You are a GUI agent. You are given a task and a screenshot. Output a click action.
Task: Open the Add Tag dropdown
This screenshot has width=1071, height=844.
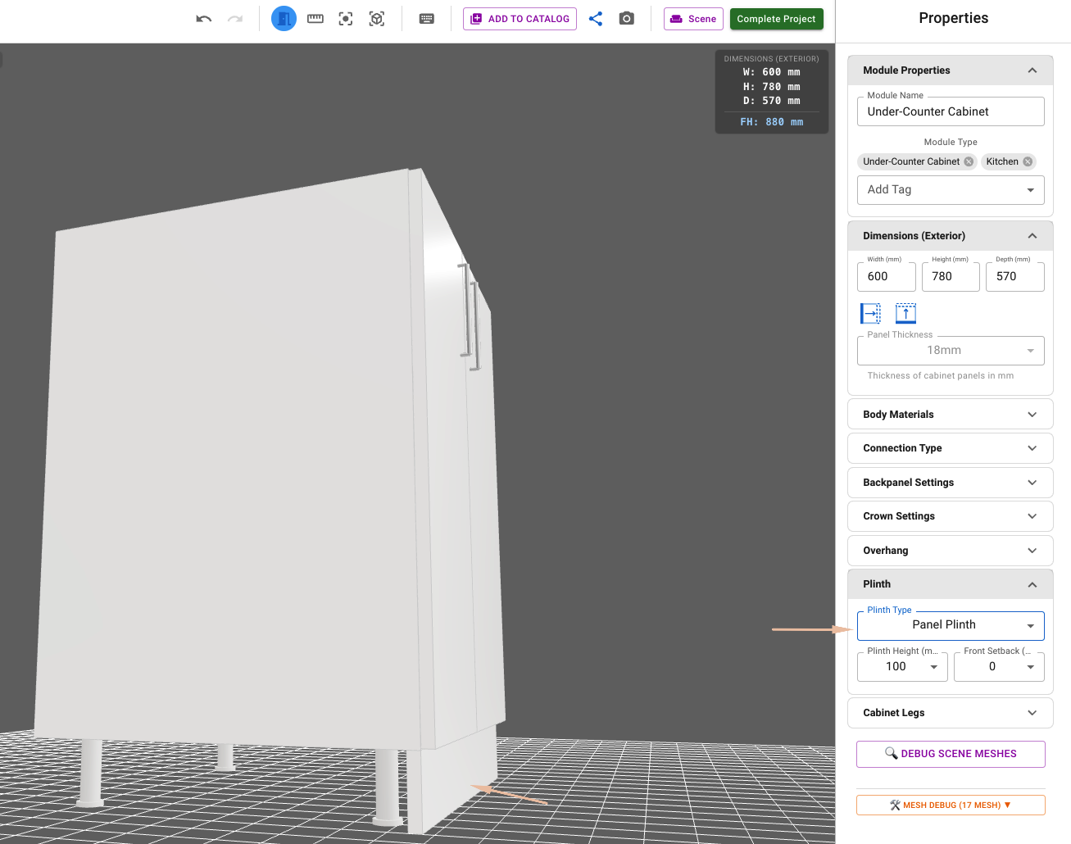pos(951,190)
